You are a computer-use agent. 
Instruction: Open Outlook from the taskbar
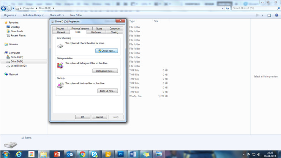70,154
